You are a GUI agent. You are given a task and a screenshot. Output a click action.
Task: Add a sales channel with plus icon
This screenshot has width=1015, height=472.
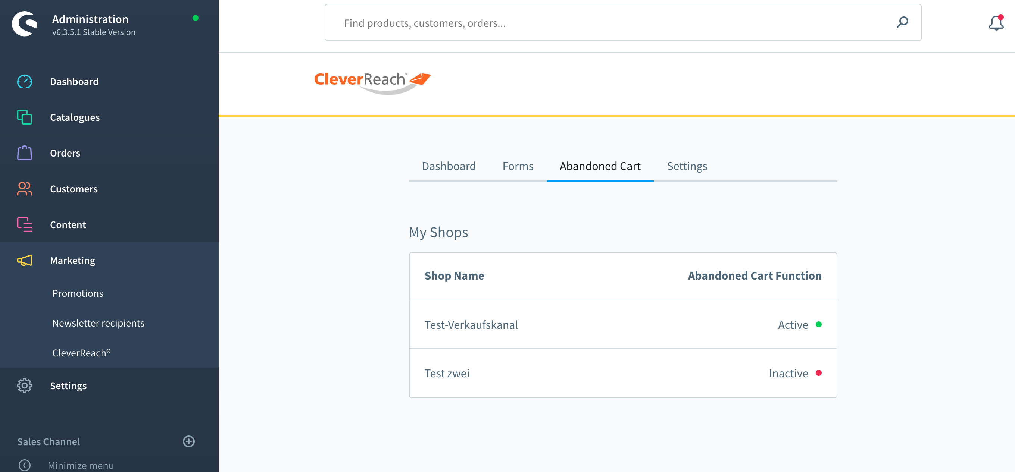point(189,441)
